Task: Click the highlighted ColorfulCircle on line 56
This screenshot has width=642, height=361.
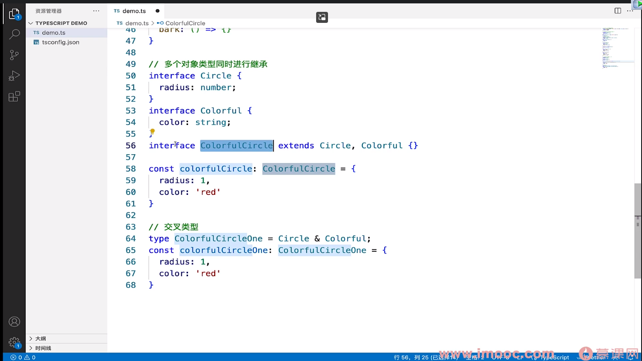Action: 237,145
